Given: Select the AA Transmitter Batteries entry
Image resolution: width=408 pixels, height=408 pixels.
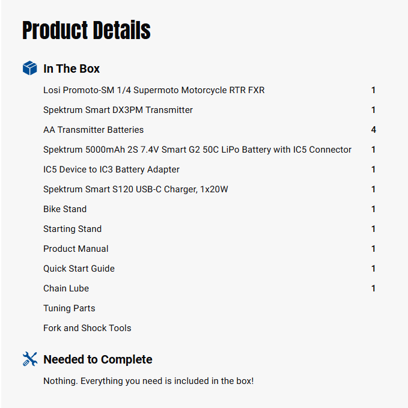Looking at the screenshot, I should click(93, 130).
